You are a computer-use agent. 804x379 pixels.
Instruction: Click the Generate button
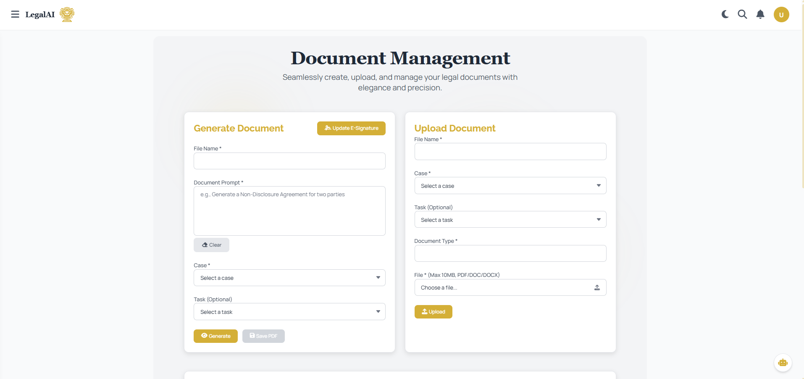pos(215,336)
